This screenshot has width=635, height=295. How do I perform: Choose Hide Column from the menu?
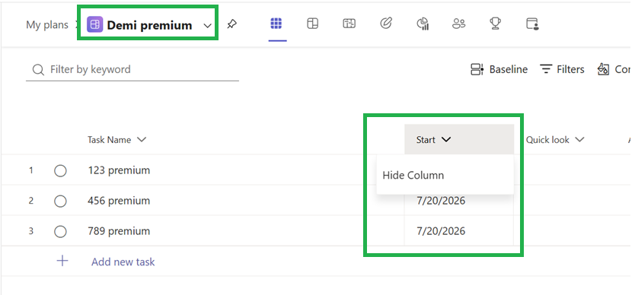point(445,175)
